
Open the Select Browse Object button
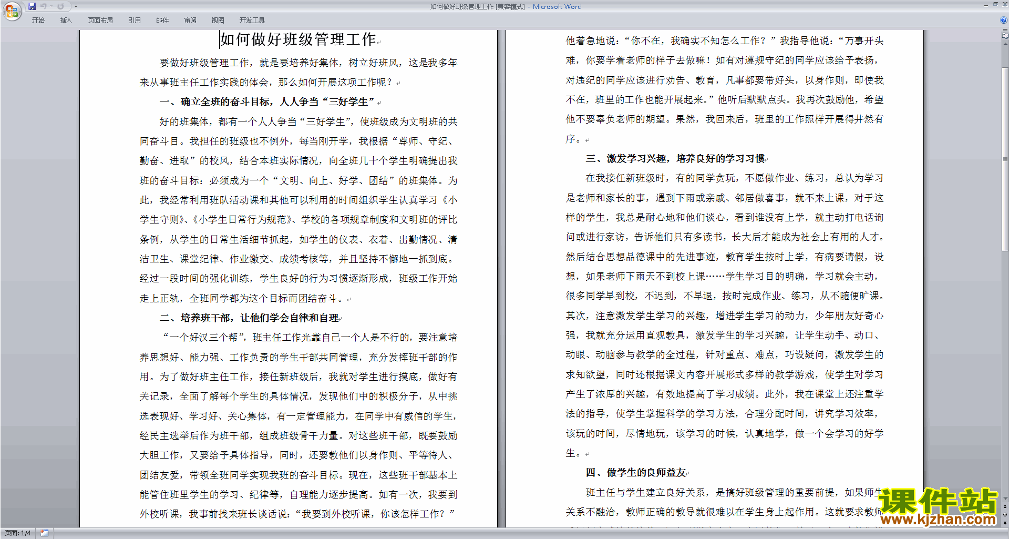(1005, 514)
